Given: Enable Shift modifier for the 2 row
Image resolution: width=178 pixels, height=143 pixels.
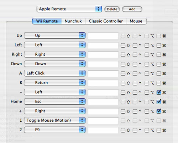Looking at the screenshot, I should point(123,130).
